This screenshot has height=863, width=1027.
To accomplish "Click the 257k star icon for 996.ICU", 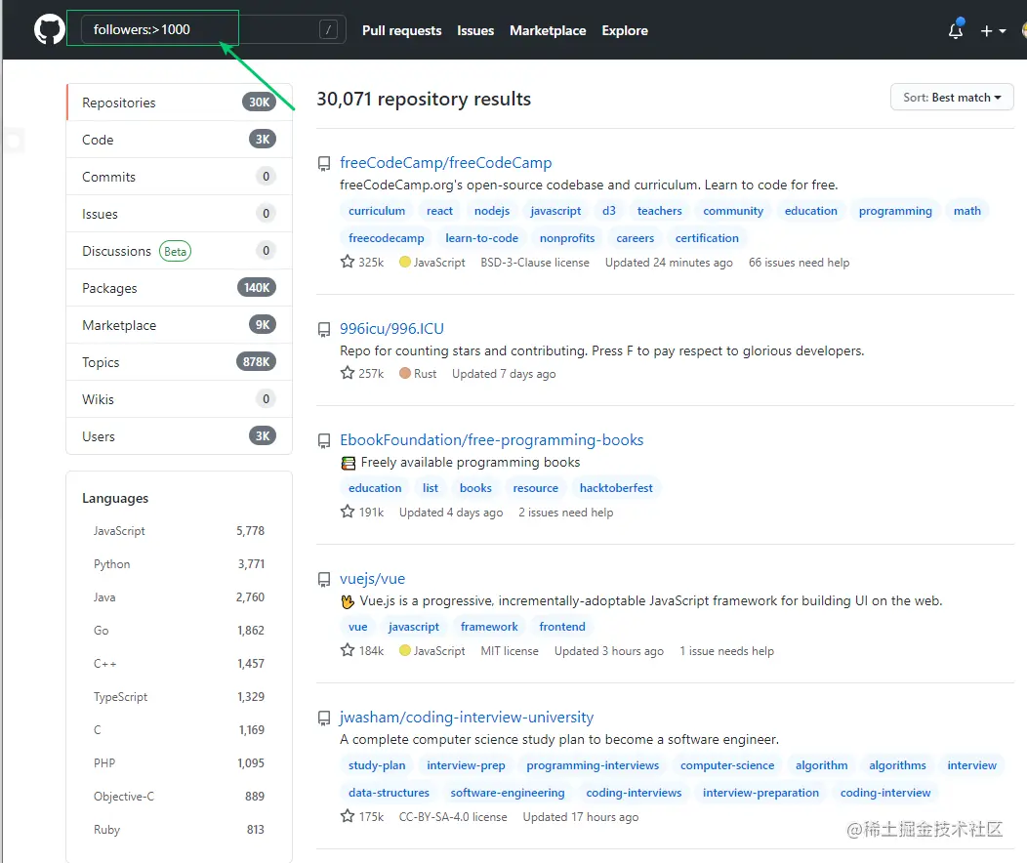I will pyautogui.click(x=348, y=373).
